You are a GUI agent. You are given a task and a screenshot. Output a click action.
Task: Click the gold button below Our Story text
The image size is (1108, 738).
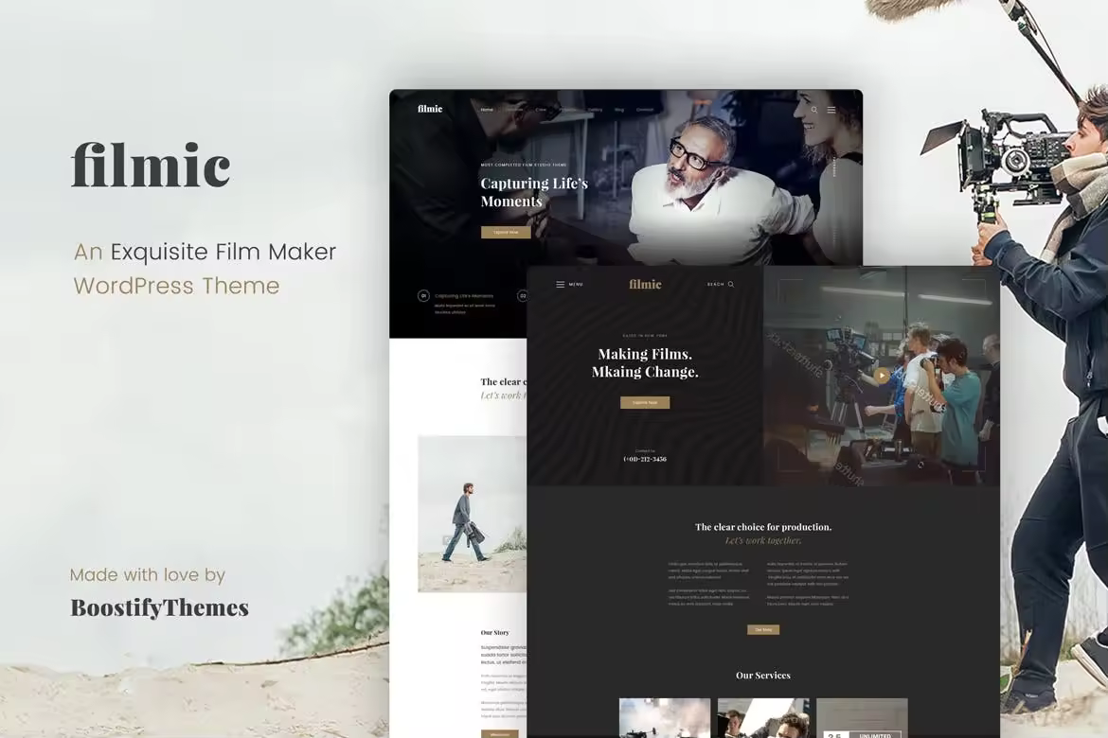(x=500, y=734)
